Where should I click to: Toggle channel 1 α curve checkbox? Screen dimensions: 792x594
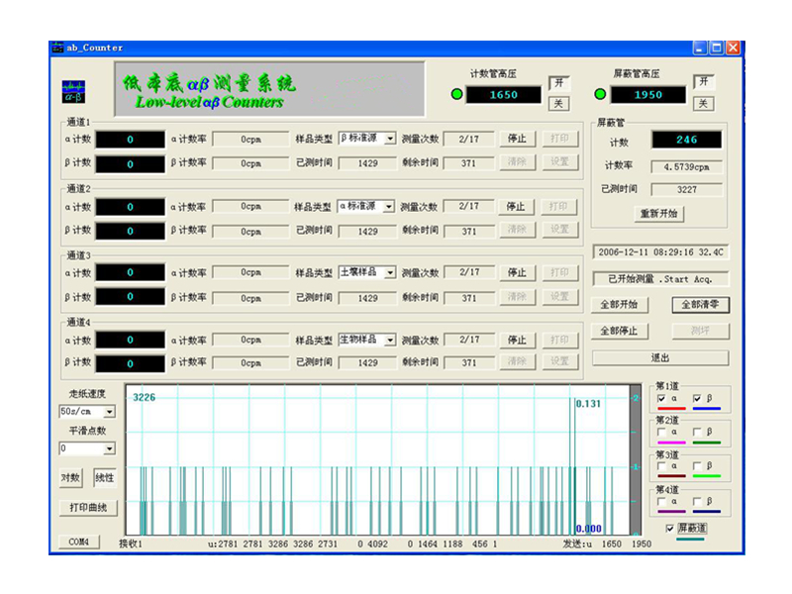[661, 399]
